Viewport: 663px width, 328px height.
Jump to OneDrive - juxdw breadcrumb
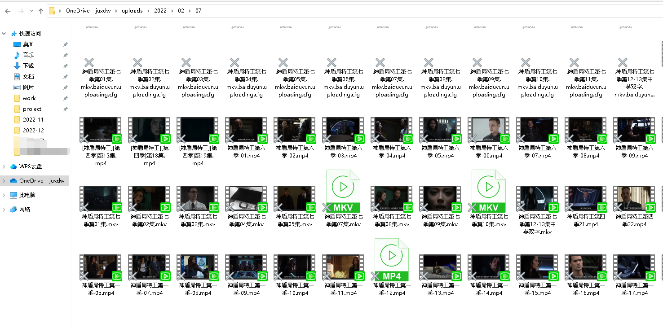pos(88,11)
